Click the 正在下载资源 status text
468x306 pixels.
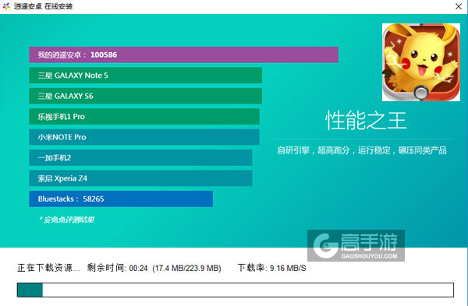[48, 268]
